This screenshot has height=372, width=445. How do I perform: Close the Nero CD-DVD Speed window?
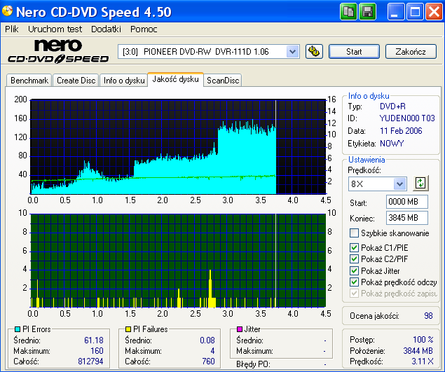(434, 12)
